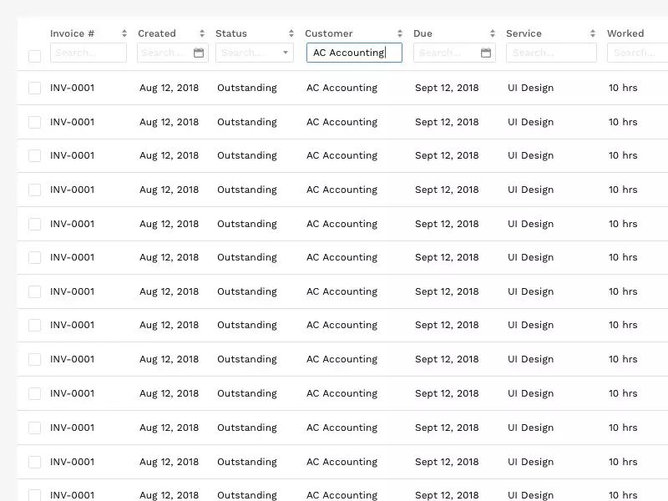Open the calendar in the Created filter
Image resolution: width=668 pixels, height=501 pixels.
click(199, 53)
